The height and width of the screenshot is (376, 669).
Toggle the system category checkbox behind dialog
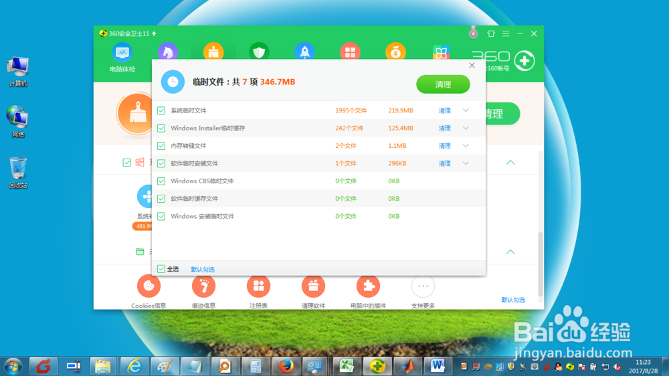[x=126, y=163]
